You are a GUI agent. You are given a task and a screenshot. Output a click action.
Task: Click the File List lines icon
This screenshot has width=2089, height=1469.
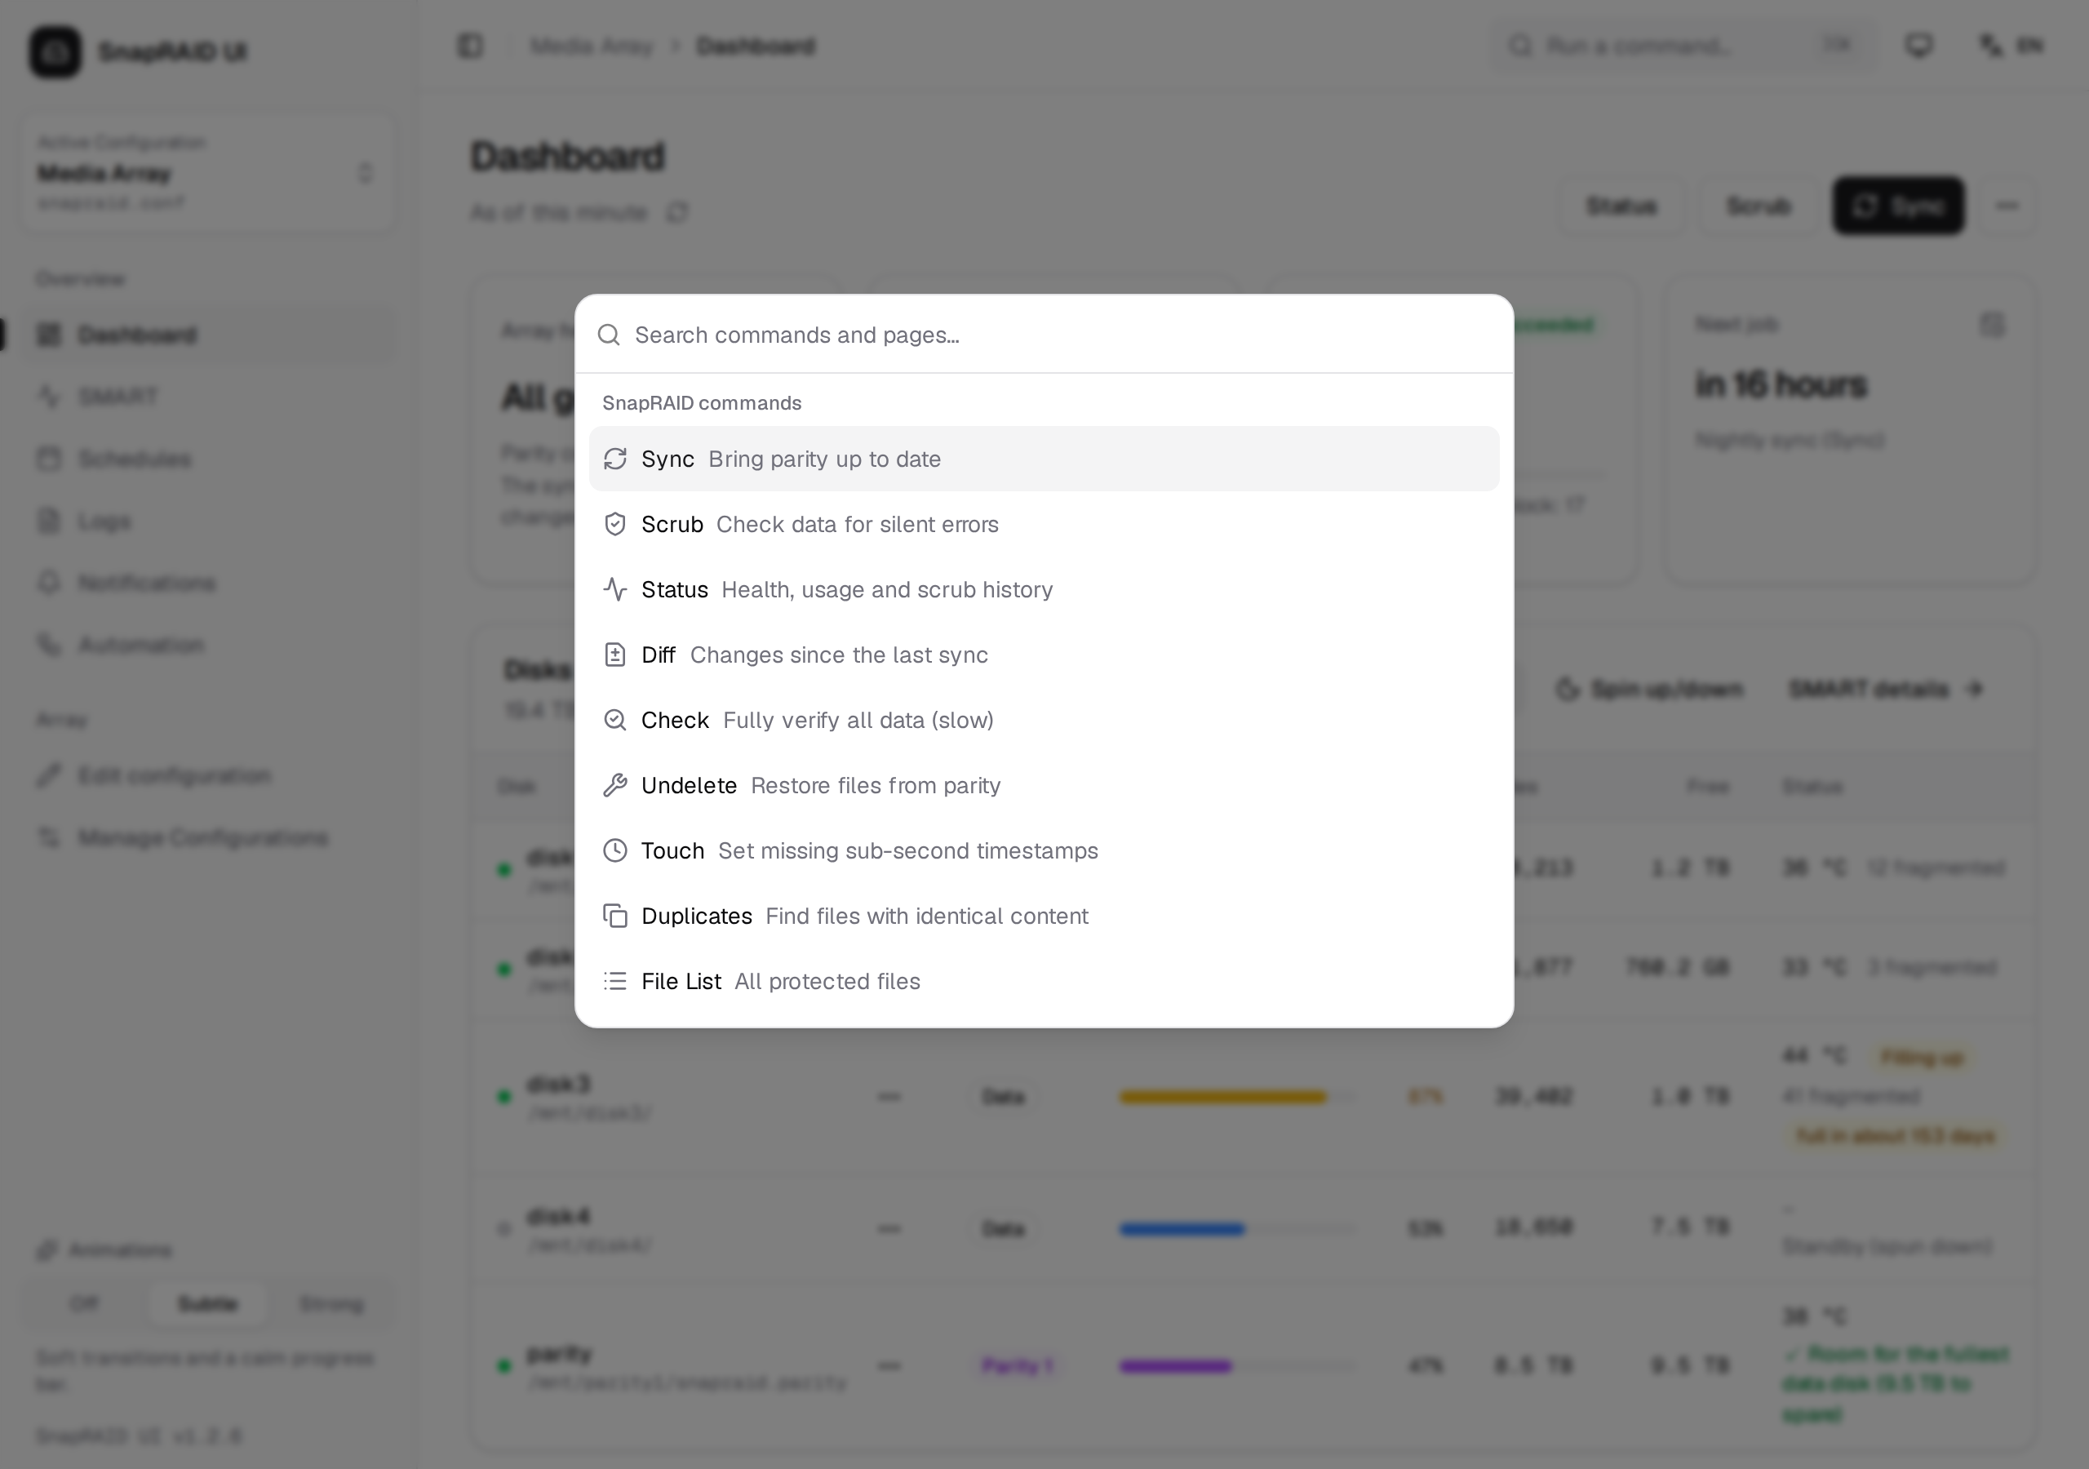[x=615, y=981]
